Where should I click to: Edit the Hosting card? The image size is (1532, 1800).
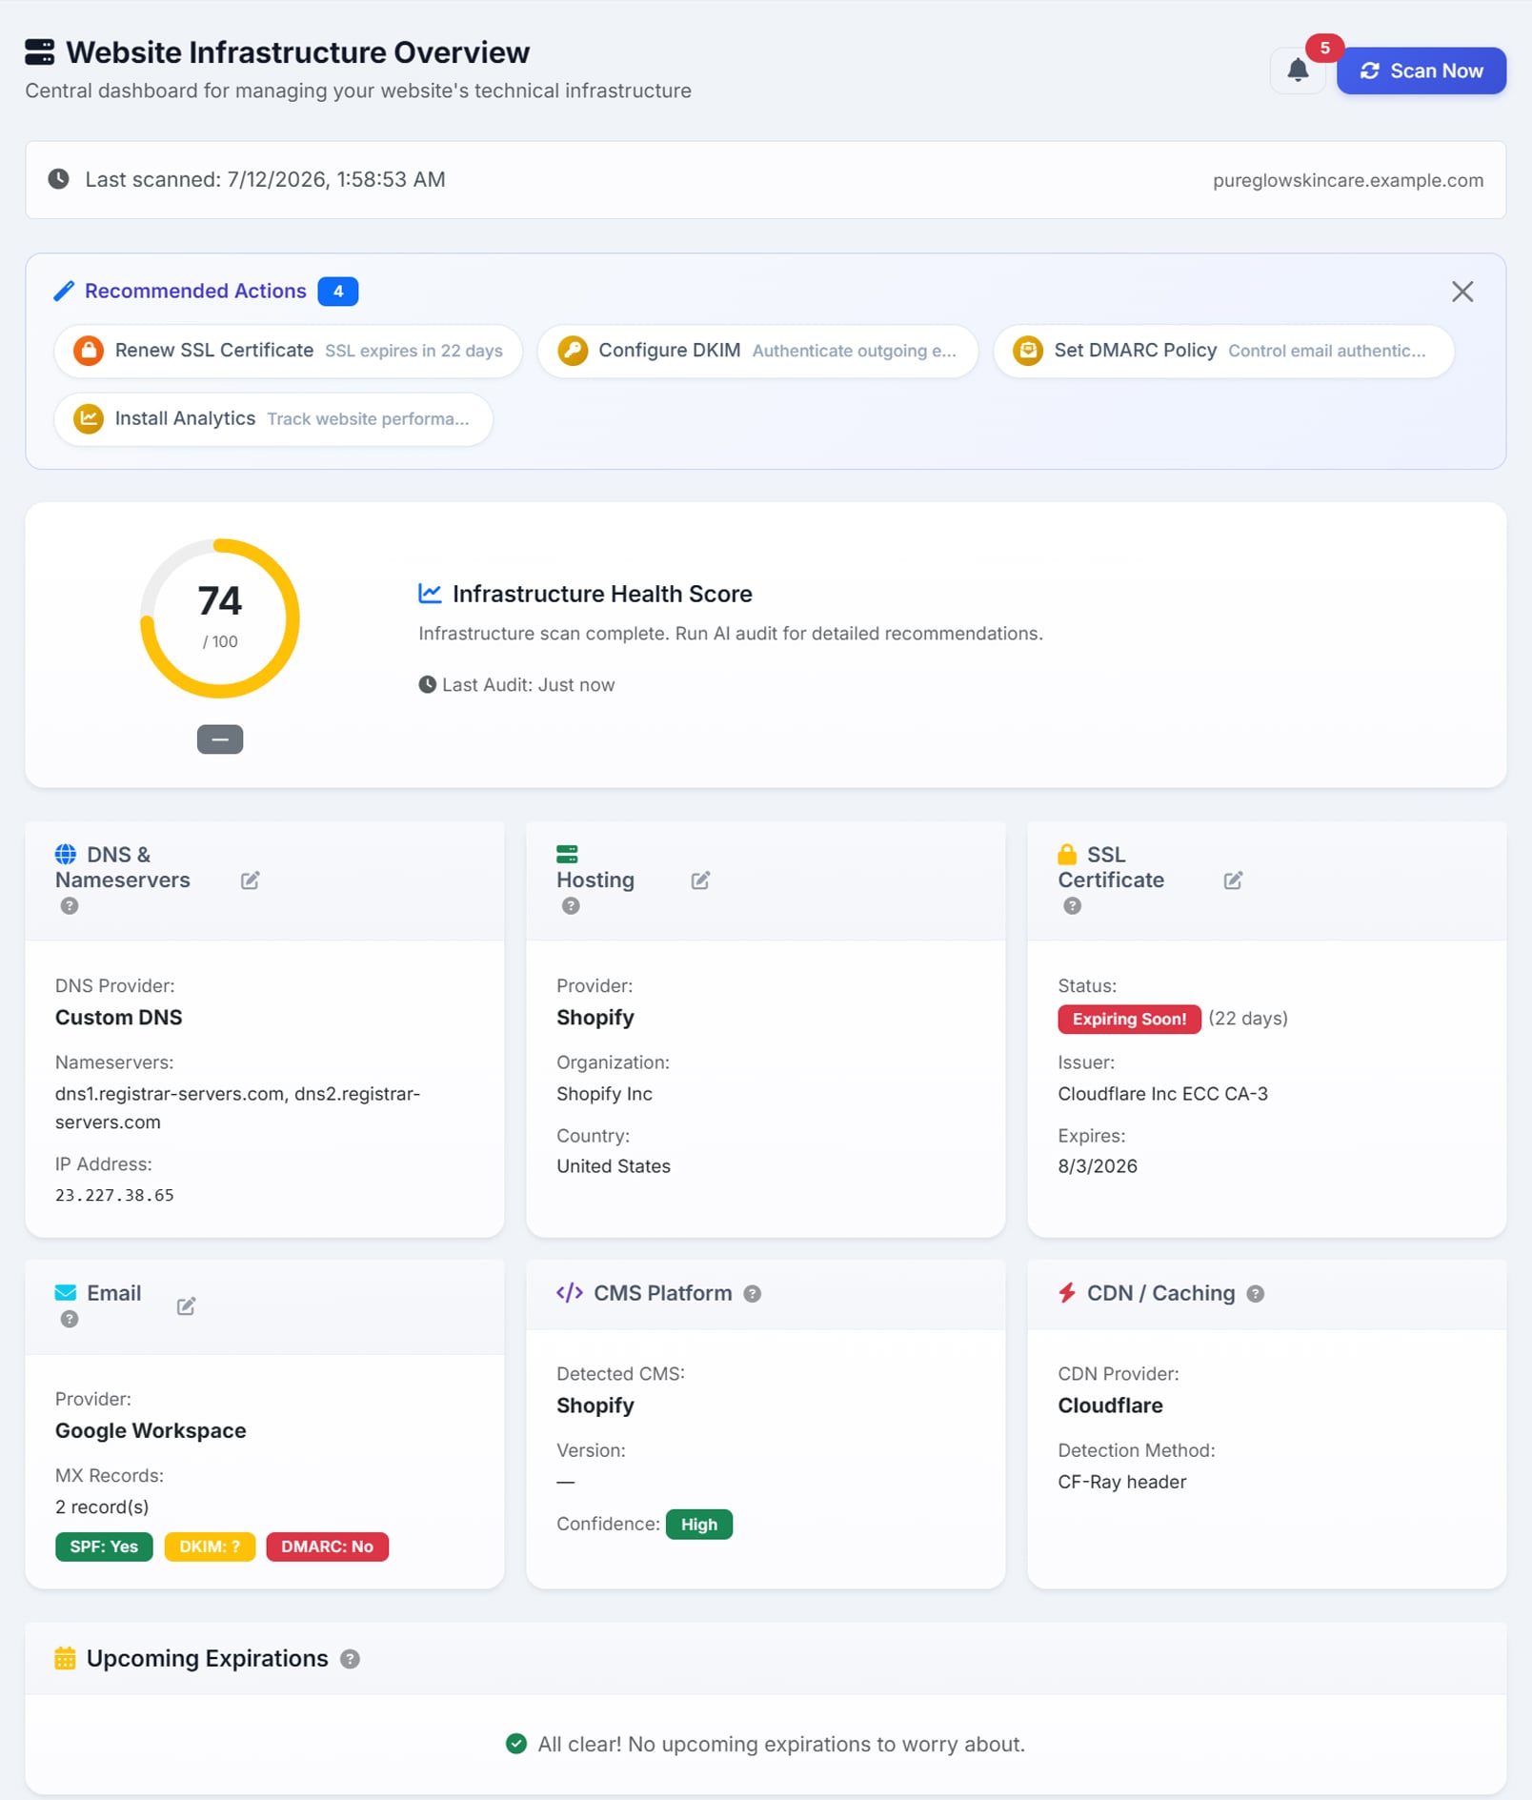tap(700, 880)
